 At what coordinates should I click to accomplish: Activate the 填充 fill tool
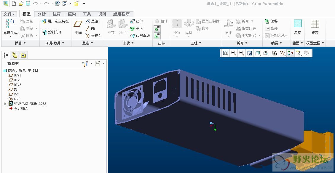coord(297,28)
